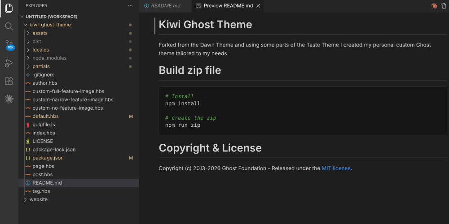
Task: Open the modified default.hbs file
Action: (x=79, y=116)
